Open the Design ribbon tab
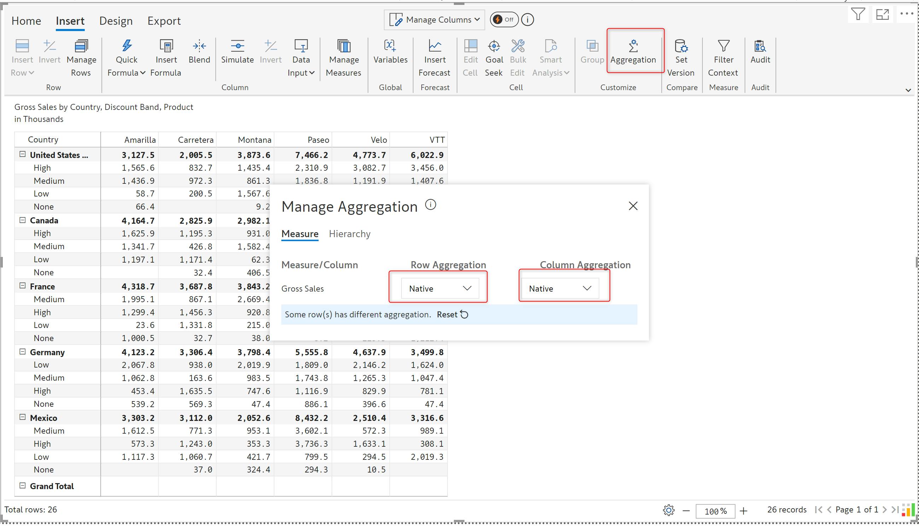 click(x=116, y=21)
